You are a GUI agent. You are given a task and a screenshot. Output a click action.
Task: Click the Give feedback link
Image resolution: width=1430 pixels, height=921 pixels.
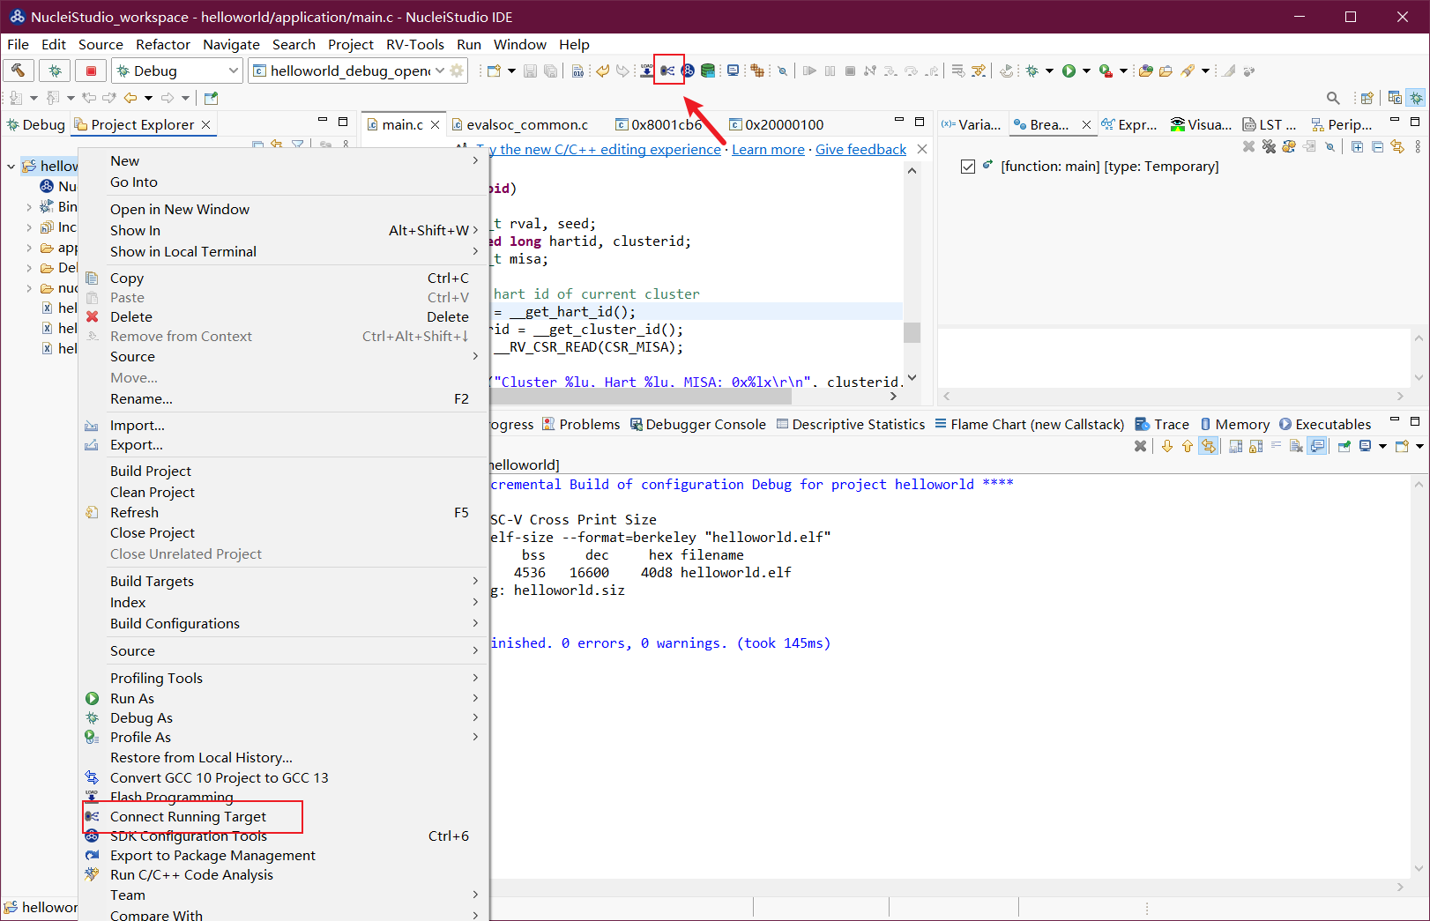860,149
